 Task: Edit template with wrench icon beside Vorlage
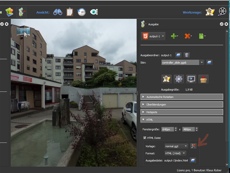point(193,146)
